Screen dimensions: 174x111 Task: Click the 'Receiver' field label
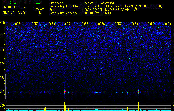[x=56, y=10]
